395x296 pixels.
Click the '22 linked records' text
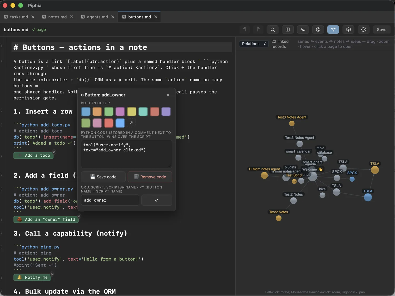(x=280, y=44)
